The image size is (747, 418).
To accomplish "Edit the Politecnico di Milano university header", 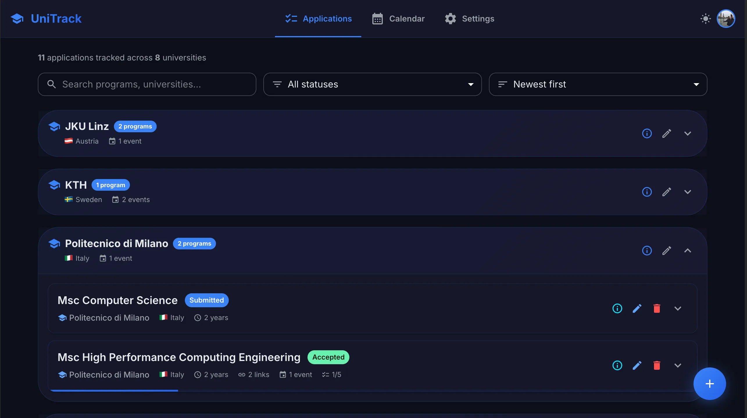I will (x=666, y=251).
